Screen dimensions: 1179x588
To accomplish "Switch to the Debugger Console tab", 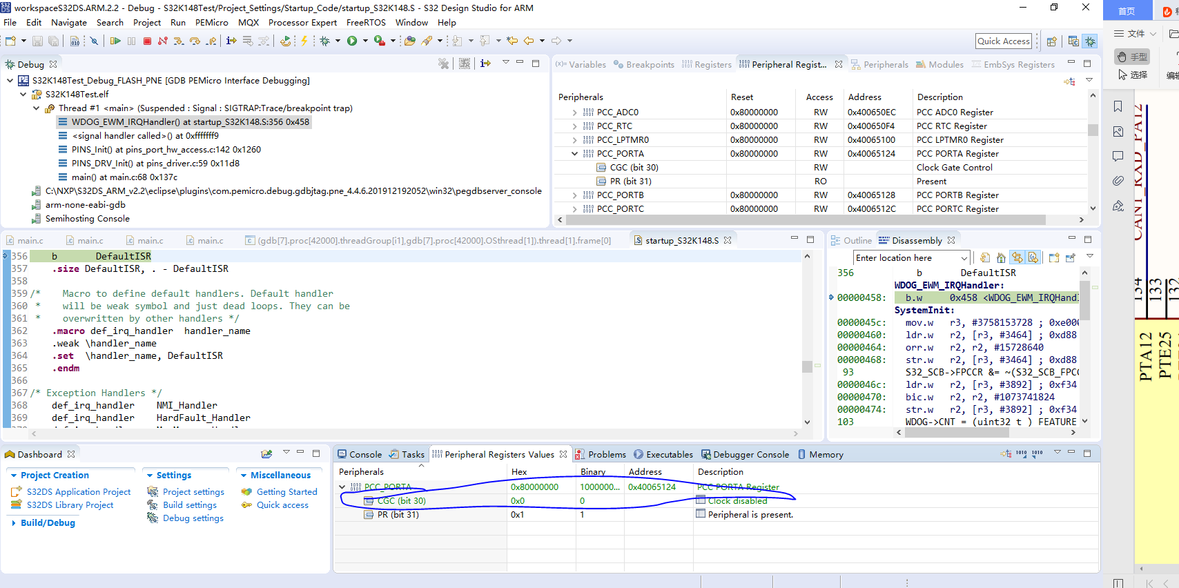I will pos(745,454).
